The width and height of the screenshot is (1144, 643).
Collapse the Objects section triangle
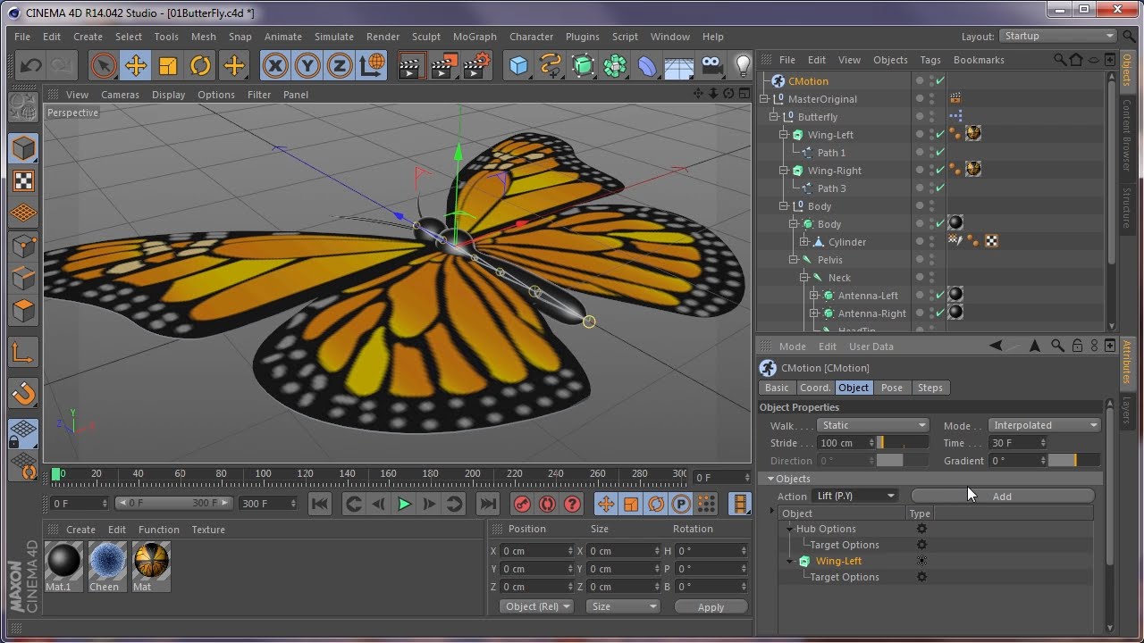(770, 479)
